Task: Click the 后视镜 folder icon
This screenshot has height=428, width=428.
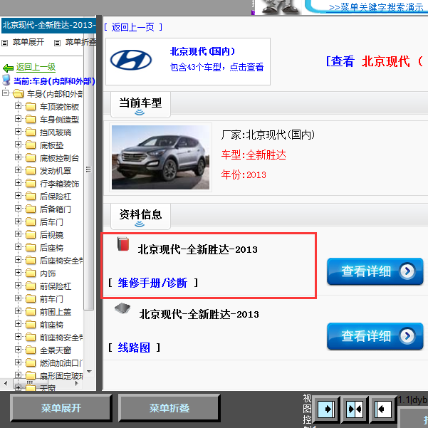Action: 31,235
